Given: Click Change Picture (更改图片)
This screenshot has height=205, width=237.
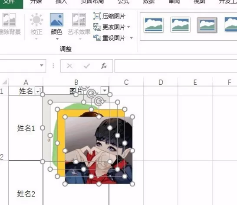Looking at the screenshot, I should pos(109,27).
